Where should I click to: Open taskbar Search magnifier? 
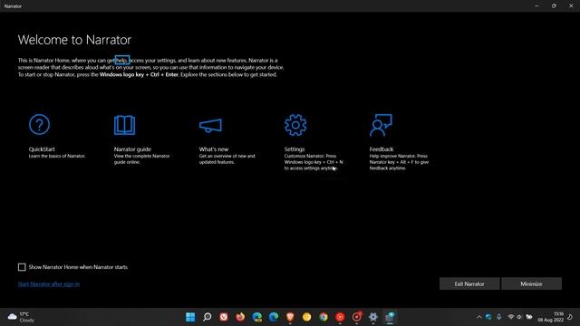(208, 317)
